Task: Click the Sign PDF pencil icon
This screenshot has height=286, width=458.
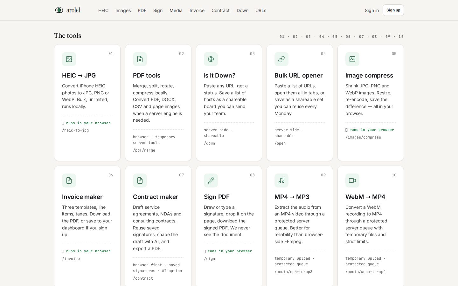Action: [x=211, y=180]
